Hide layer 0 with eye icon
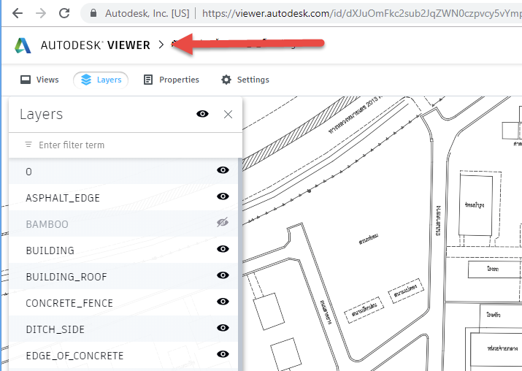The height and width of the screenshot is (371, 522). 223,170
